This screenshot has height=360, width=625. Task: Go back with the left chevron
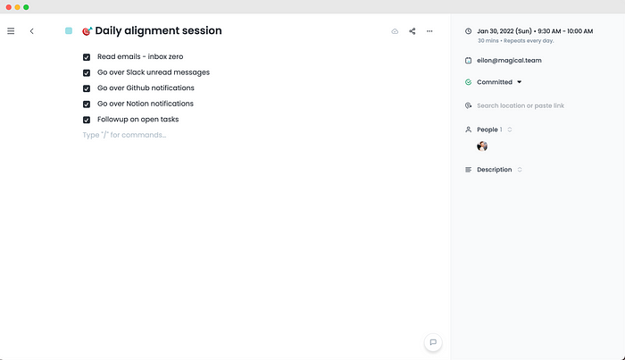pyautogui.click(x=32, y=31)
